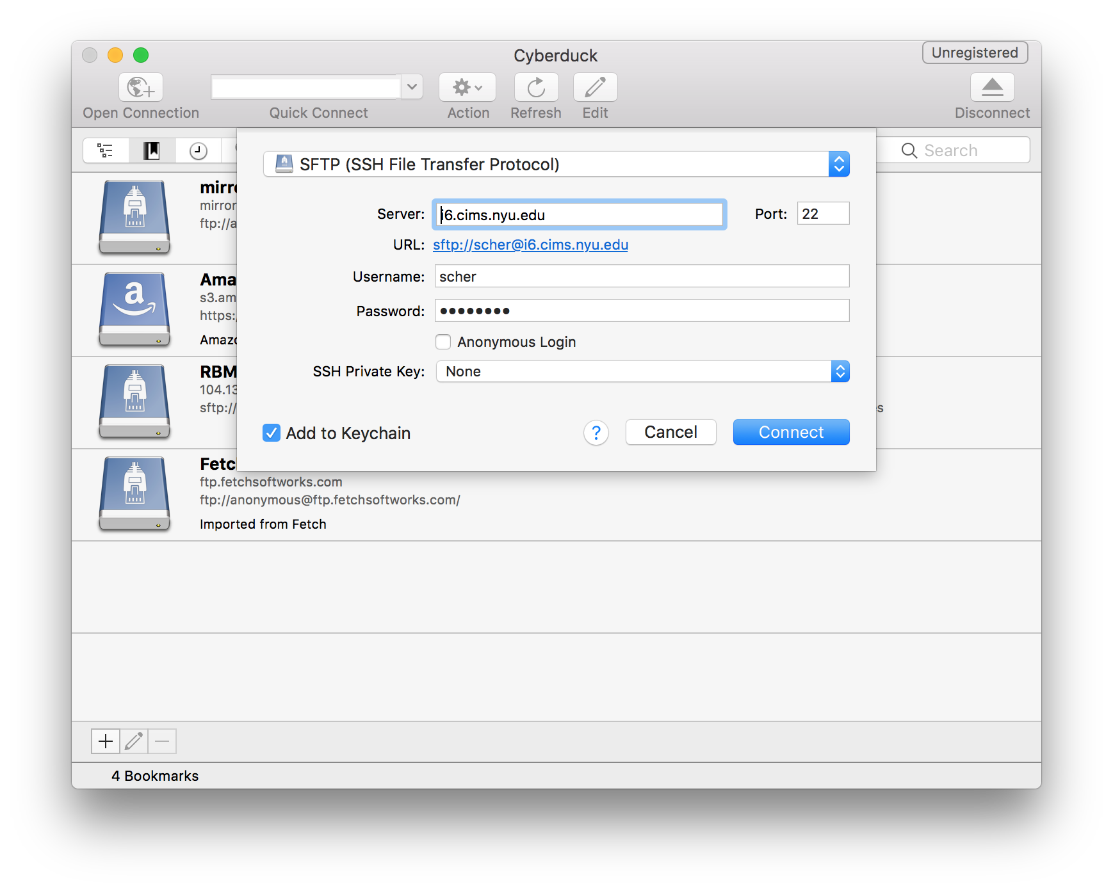This screenshot has height=891, width=1113.
Task: Click the green zoom window button
Action: coord(141,55)
